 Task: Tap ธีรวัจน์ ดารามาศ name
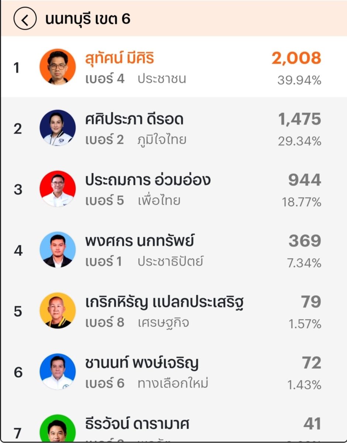(137, 424)
